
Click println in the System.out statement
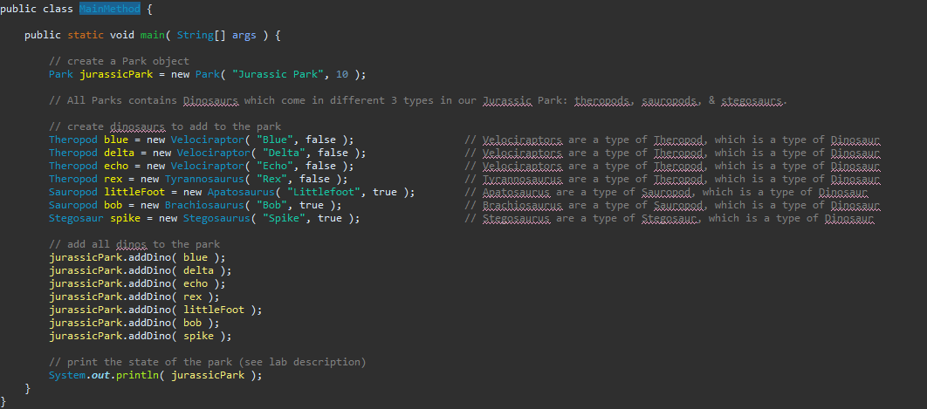point(138,375)
